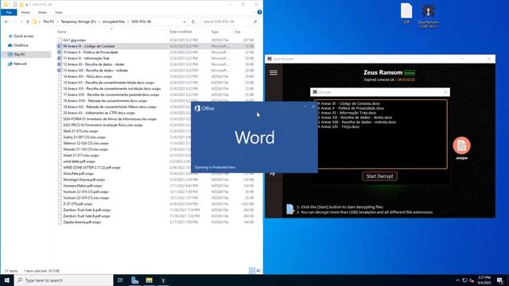Open the Zeus Ransom desktop shortcut

tap(428, 16)
